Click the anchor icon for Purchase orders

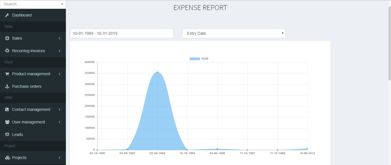tap(7, 86)
